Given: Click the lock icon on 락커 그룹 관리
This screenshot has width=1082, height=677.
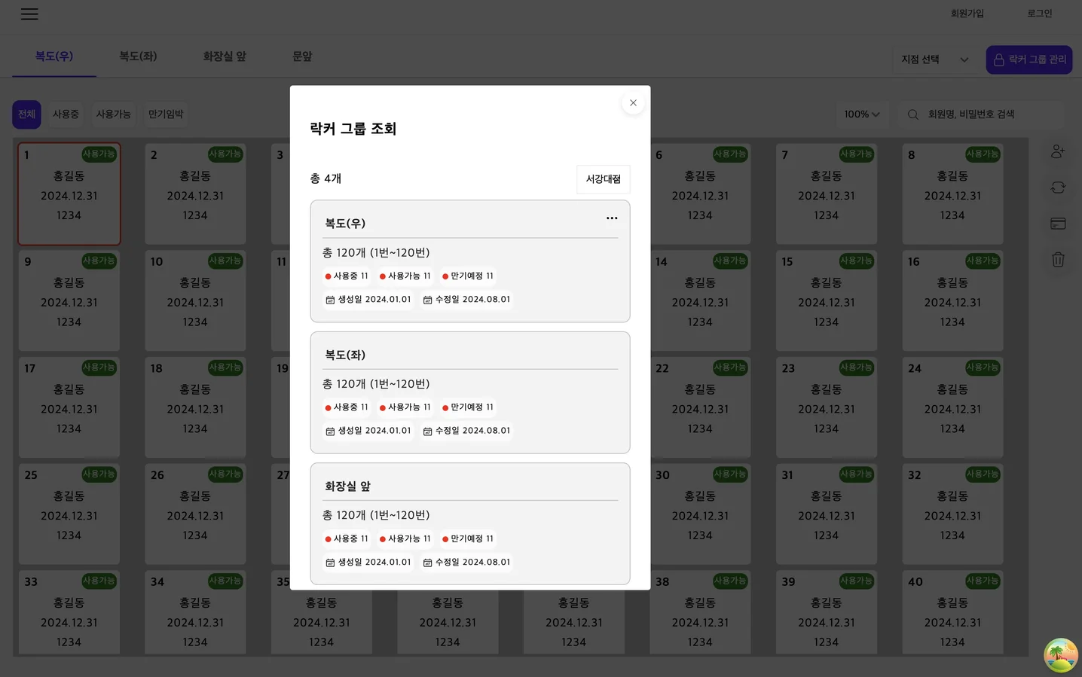Looking at the screenshot, I should click(998, 59).
